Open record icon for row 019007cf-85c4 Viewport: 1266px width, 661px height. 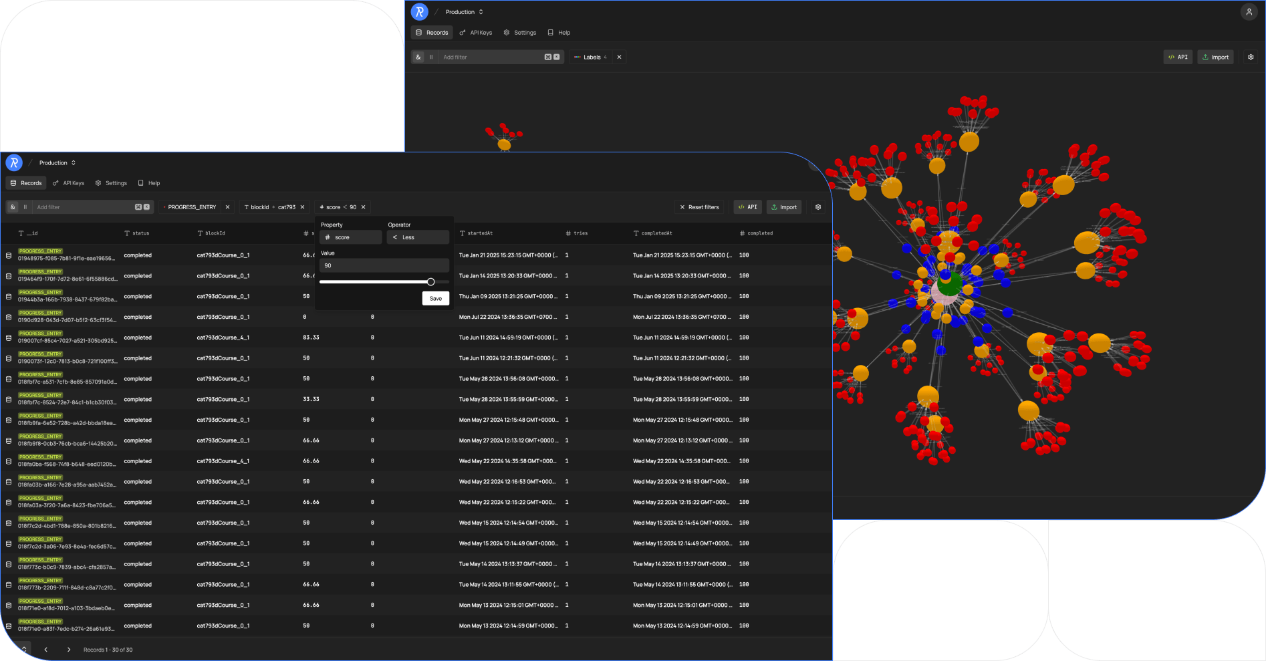tap(9, 338)
